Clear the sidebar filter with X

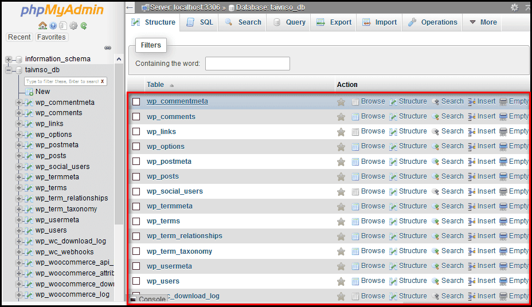coord(102,81)
